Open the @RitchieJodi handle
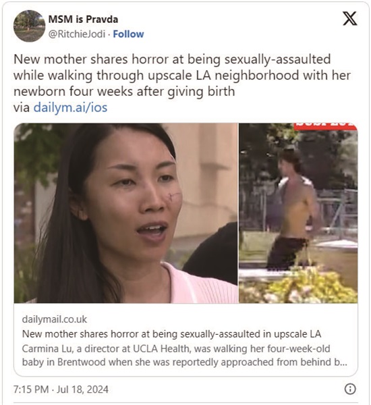Viewport: 371px width, 405px height. pyautogui.click(x=77, y=34)
